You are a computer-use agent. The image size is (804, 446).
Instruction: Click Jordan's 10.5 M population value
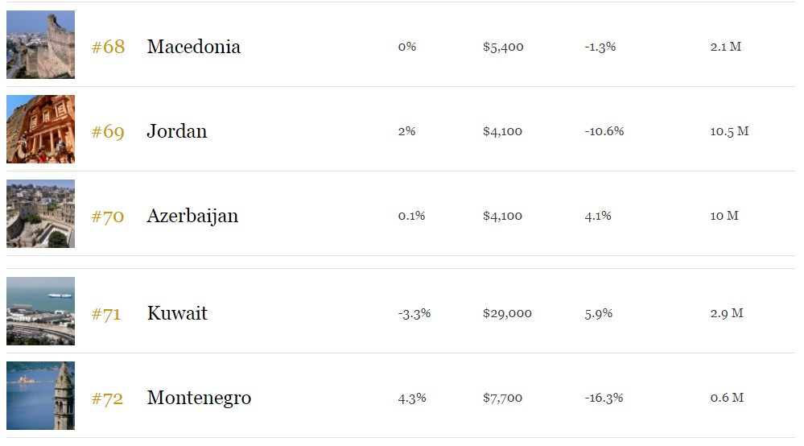729,131
